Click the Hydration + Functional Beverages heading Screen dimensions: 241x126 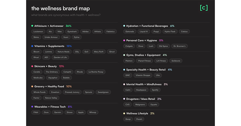pos(147,26)
